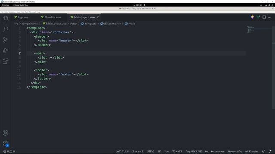This screenshot has width=275, height=154.
Task: Open the Accounts menu icon
Action: pos(6,133)
